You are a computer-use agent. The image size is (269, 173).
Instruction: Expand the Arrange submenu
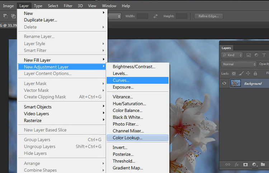click(62, 163)
